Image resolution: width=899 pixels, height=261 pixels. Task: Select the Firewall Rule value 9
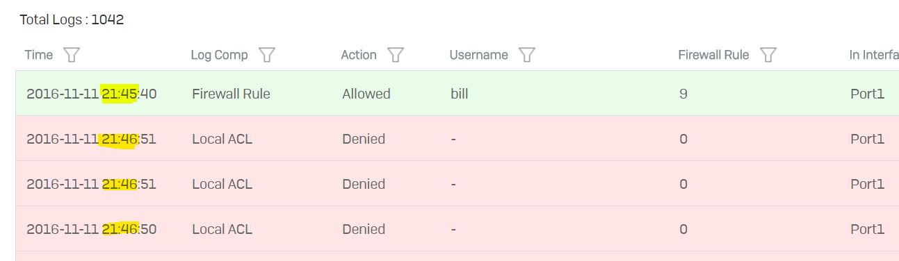683,94
